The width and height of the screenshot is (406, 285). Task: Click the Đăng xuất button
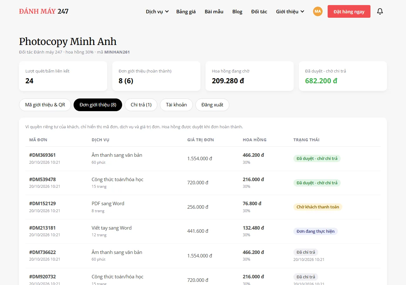(x=212, y=105)
